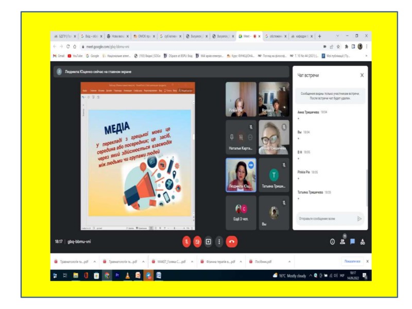Switch to the Meet browser tab
The height and width of the screenshot is (309, 412).
pos(247,36)
